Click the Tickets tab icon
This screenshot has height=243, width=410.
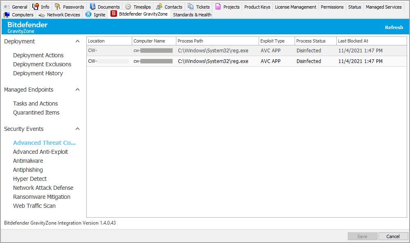pyautogui.click(x=191, y=7)
